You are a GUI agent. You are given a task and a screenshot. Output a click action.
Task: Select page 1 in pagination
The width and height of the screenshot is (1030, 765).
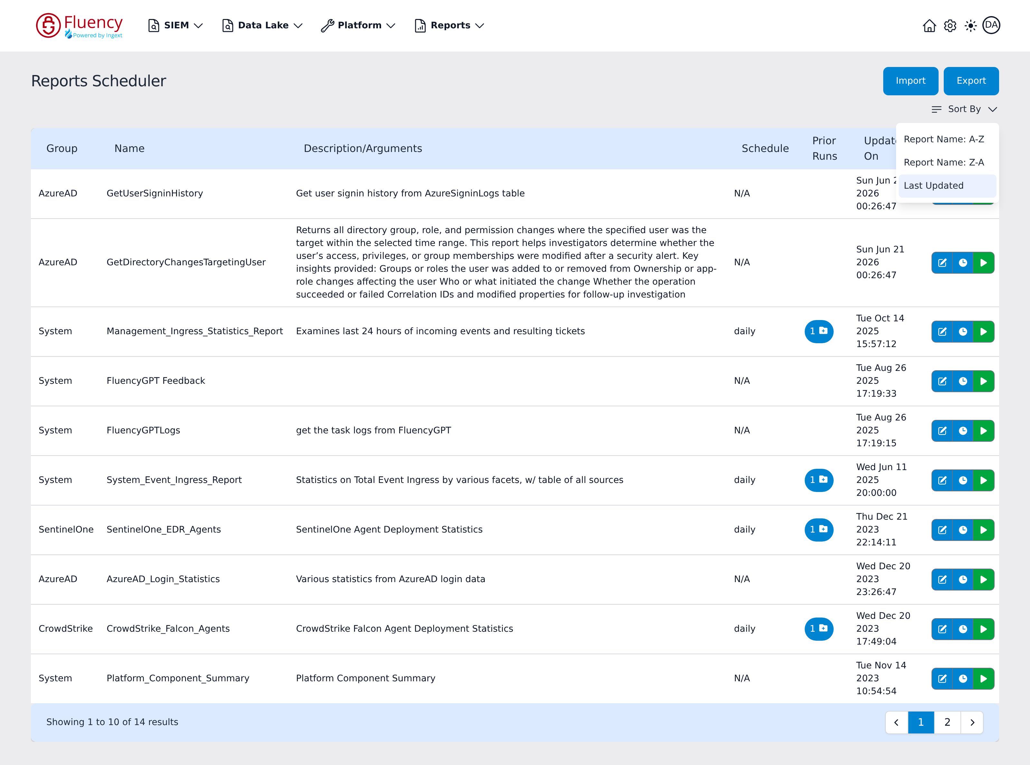[921, 722]
